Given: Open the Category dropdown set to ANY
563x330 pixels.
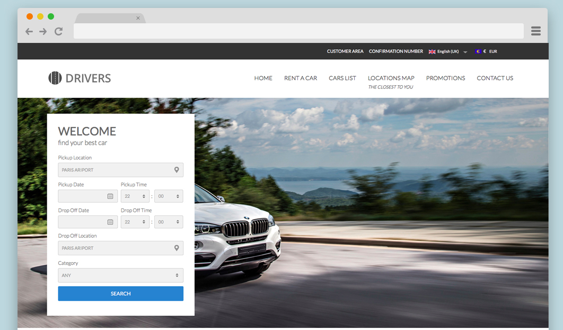Looking at the screenshot, I should (120, 275).
